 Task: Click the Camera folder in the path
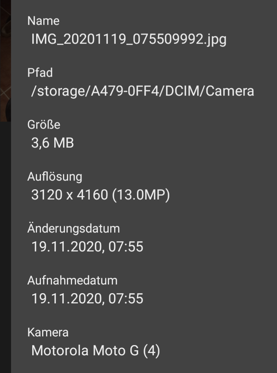(230, 91)
